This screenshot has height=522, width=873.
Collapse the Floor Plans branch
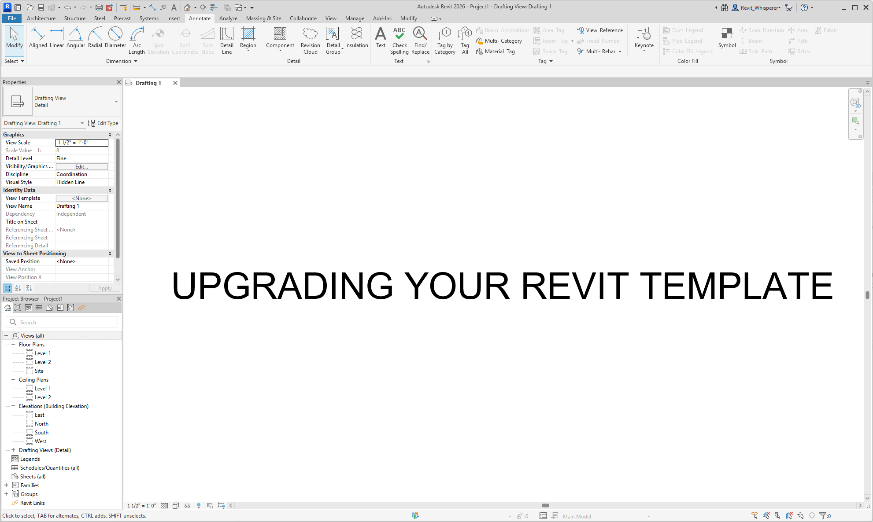pos(12,344)
